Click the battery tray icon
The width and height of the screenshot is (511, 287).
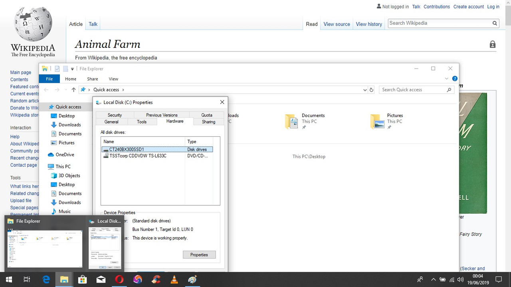442,279
